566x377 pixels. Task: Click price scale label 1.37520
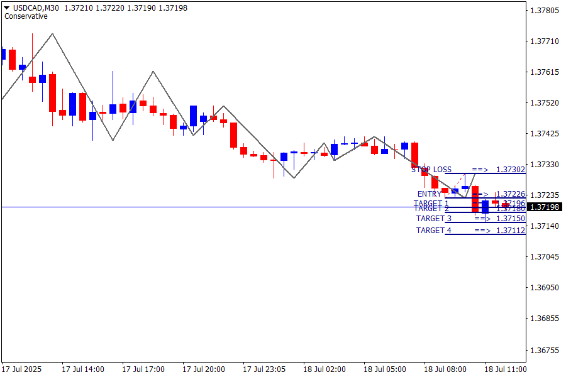click(545, 103)
